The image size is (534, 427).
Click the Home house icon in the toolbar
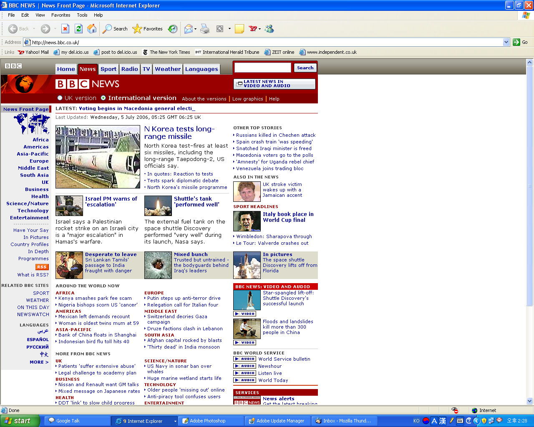click(x=92, y=29)
